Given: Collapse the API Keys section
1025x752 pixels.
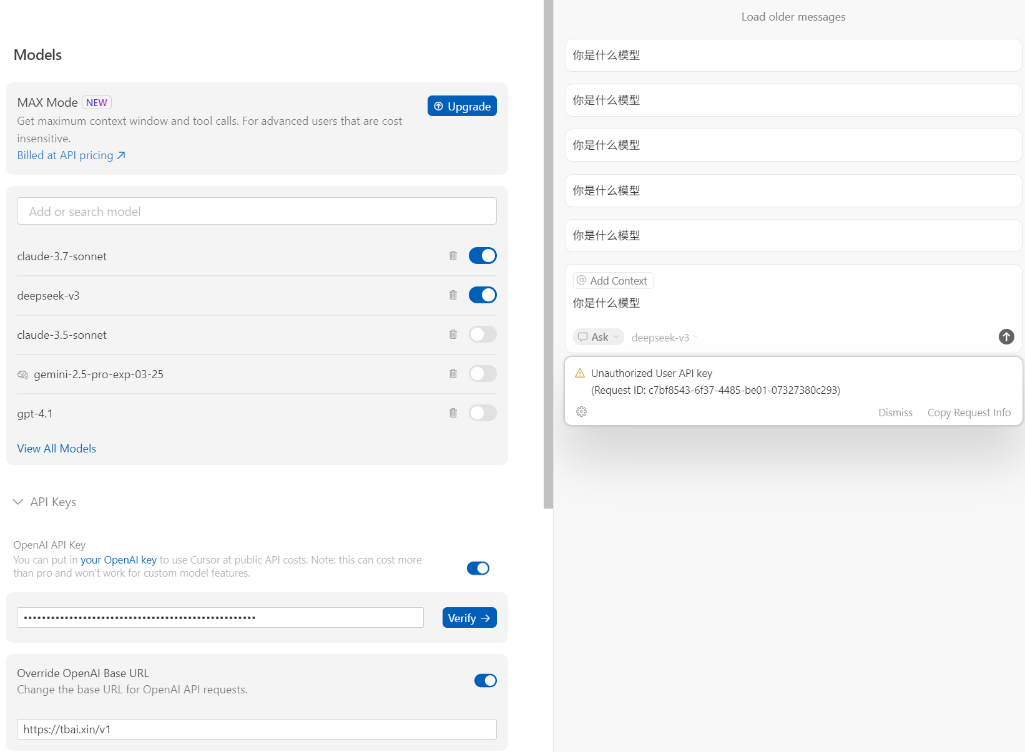Looking at the screenshot, I should (x=45, y=502).
